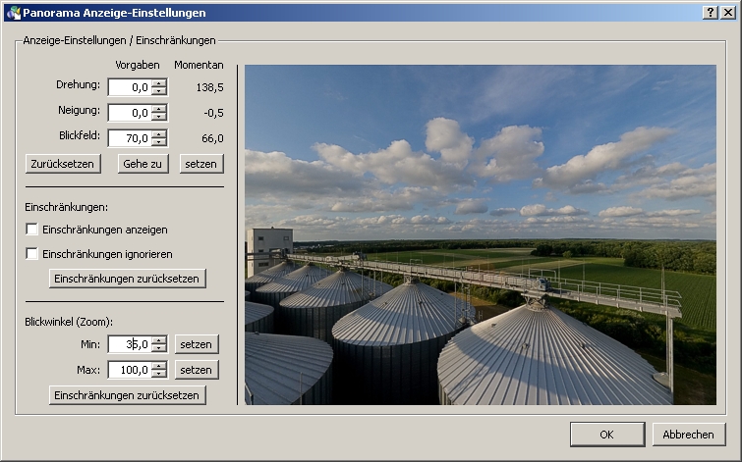Click the panorama preview image
The image size is (742, 462).
(480, 234)
